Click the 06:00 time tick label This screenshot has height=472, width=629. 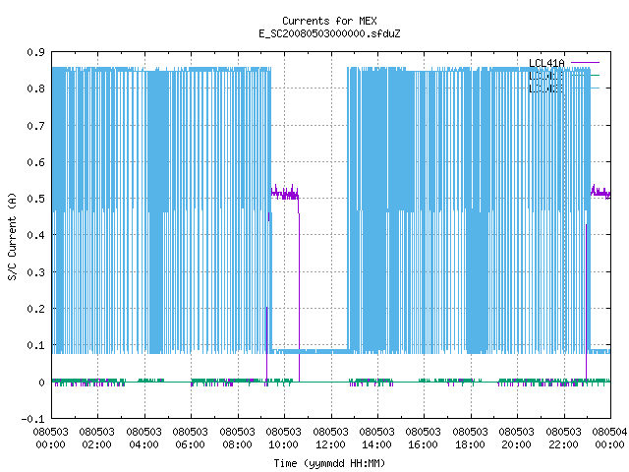coord(190,444)
